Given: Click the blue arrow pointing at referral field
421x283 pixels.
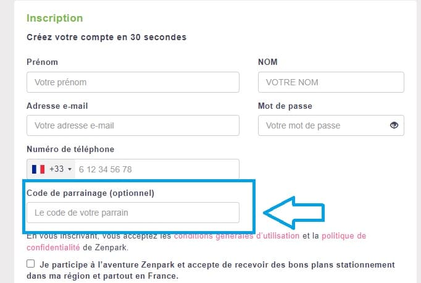Looking at the screenshot, I should pyautogui.click(x=294, y=211).
